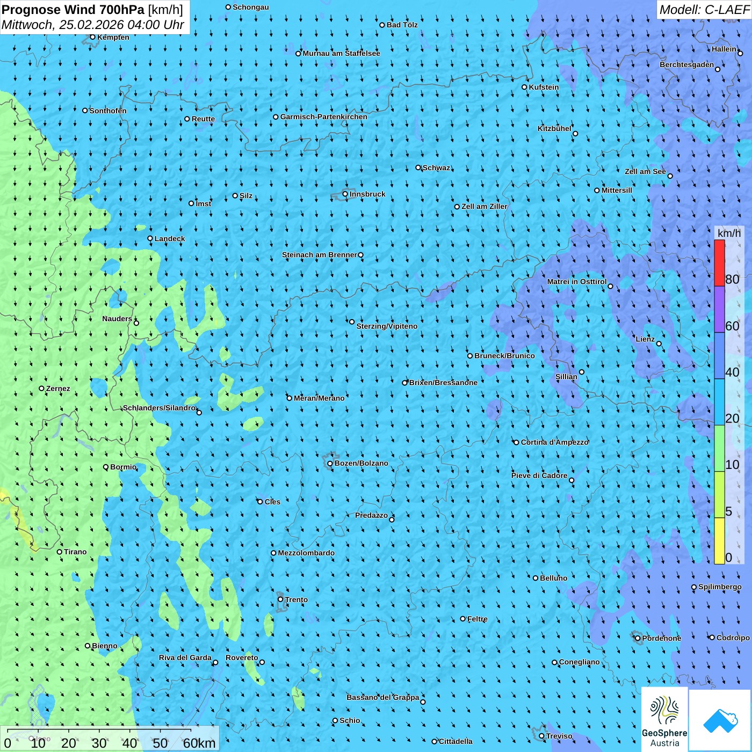Select the Landeck city label
This screenshot has height=752, width=752.
click(170, 238)
